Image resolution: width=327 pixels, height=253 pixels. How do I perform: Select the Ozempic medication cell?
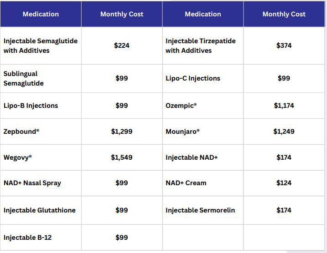click(x=181, y=106)
